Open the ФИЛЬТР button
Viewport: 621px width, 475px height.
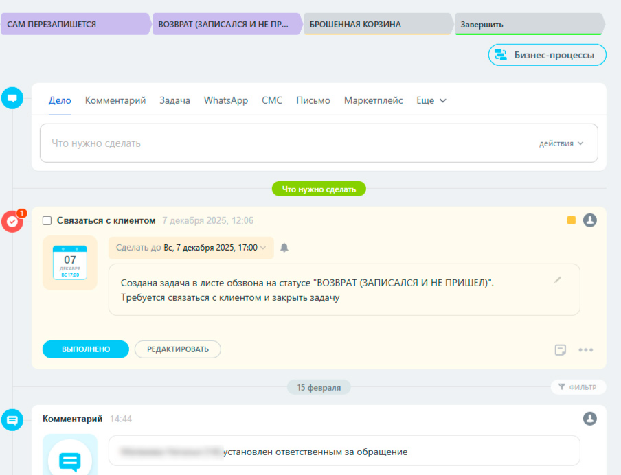(578, 387)
